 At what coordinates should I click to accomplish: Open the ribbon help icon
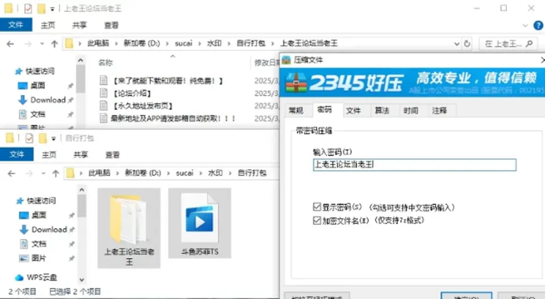tap(538, 25)
